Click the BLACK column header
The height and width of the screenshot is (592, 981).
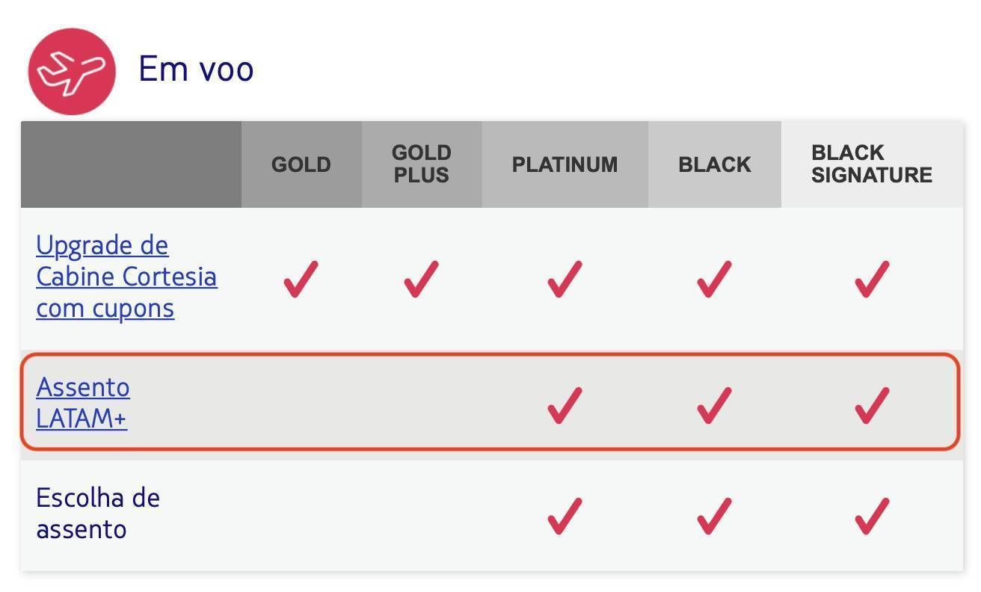coord(715,164)
